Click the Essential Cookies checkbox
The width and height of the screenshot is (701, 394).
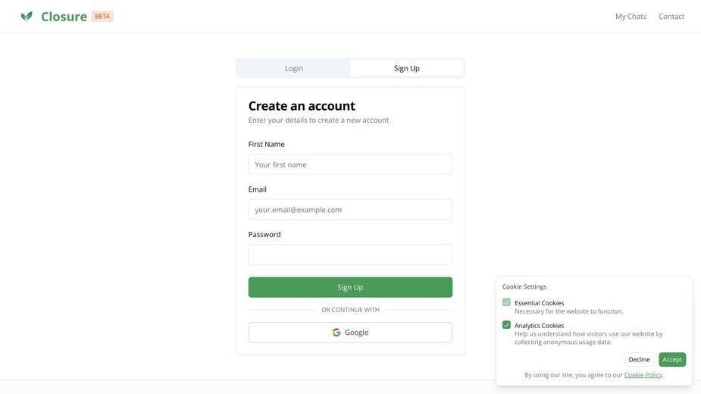click(506, 302)
